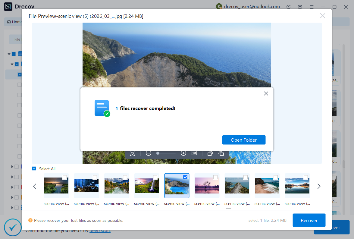Open the hamburger menu in title bar
Screen dimensions: 354x239
point(311,7)
